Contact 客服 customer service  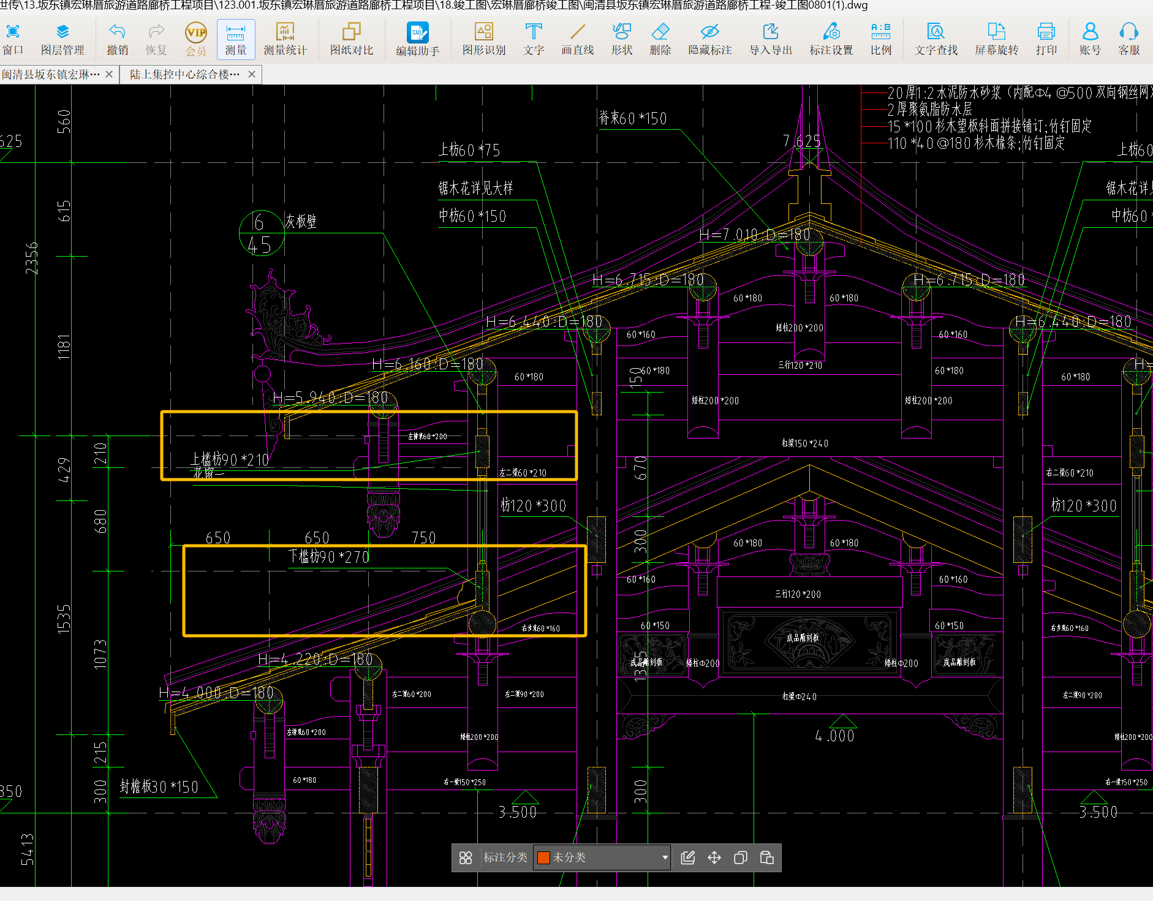pyautogui.click(x=1129, y=39)
